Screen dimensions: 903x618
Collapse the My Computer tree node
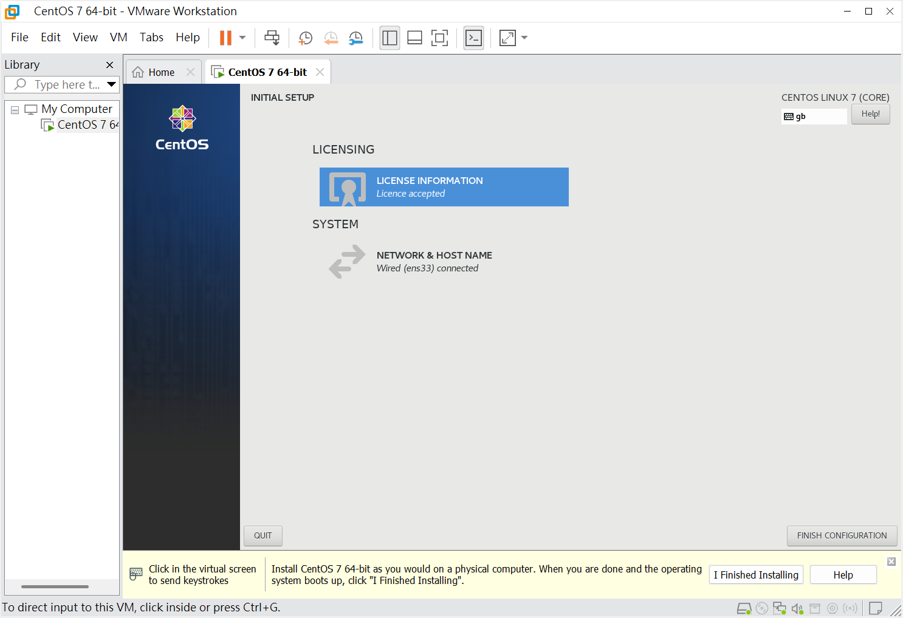15,110
